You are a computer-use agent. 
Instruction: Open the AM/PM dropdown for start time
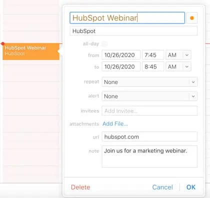[x=178, y=55]
